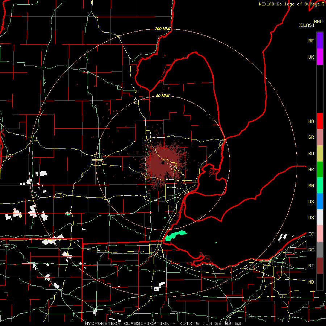326x326 pixels.
Task: Click the brown BI legend swatch
Action: point(320,266)
